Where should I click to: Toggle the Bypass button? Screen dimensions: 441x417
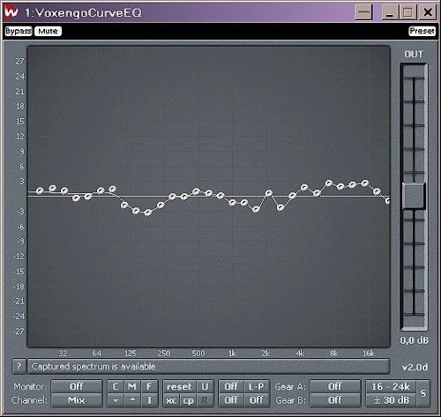[x=19, y=31]
